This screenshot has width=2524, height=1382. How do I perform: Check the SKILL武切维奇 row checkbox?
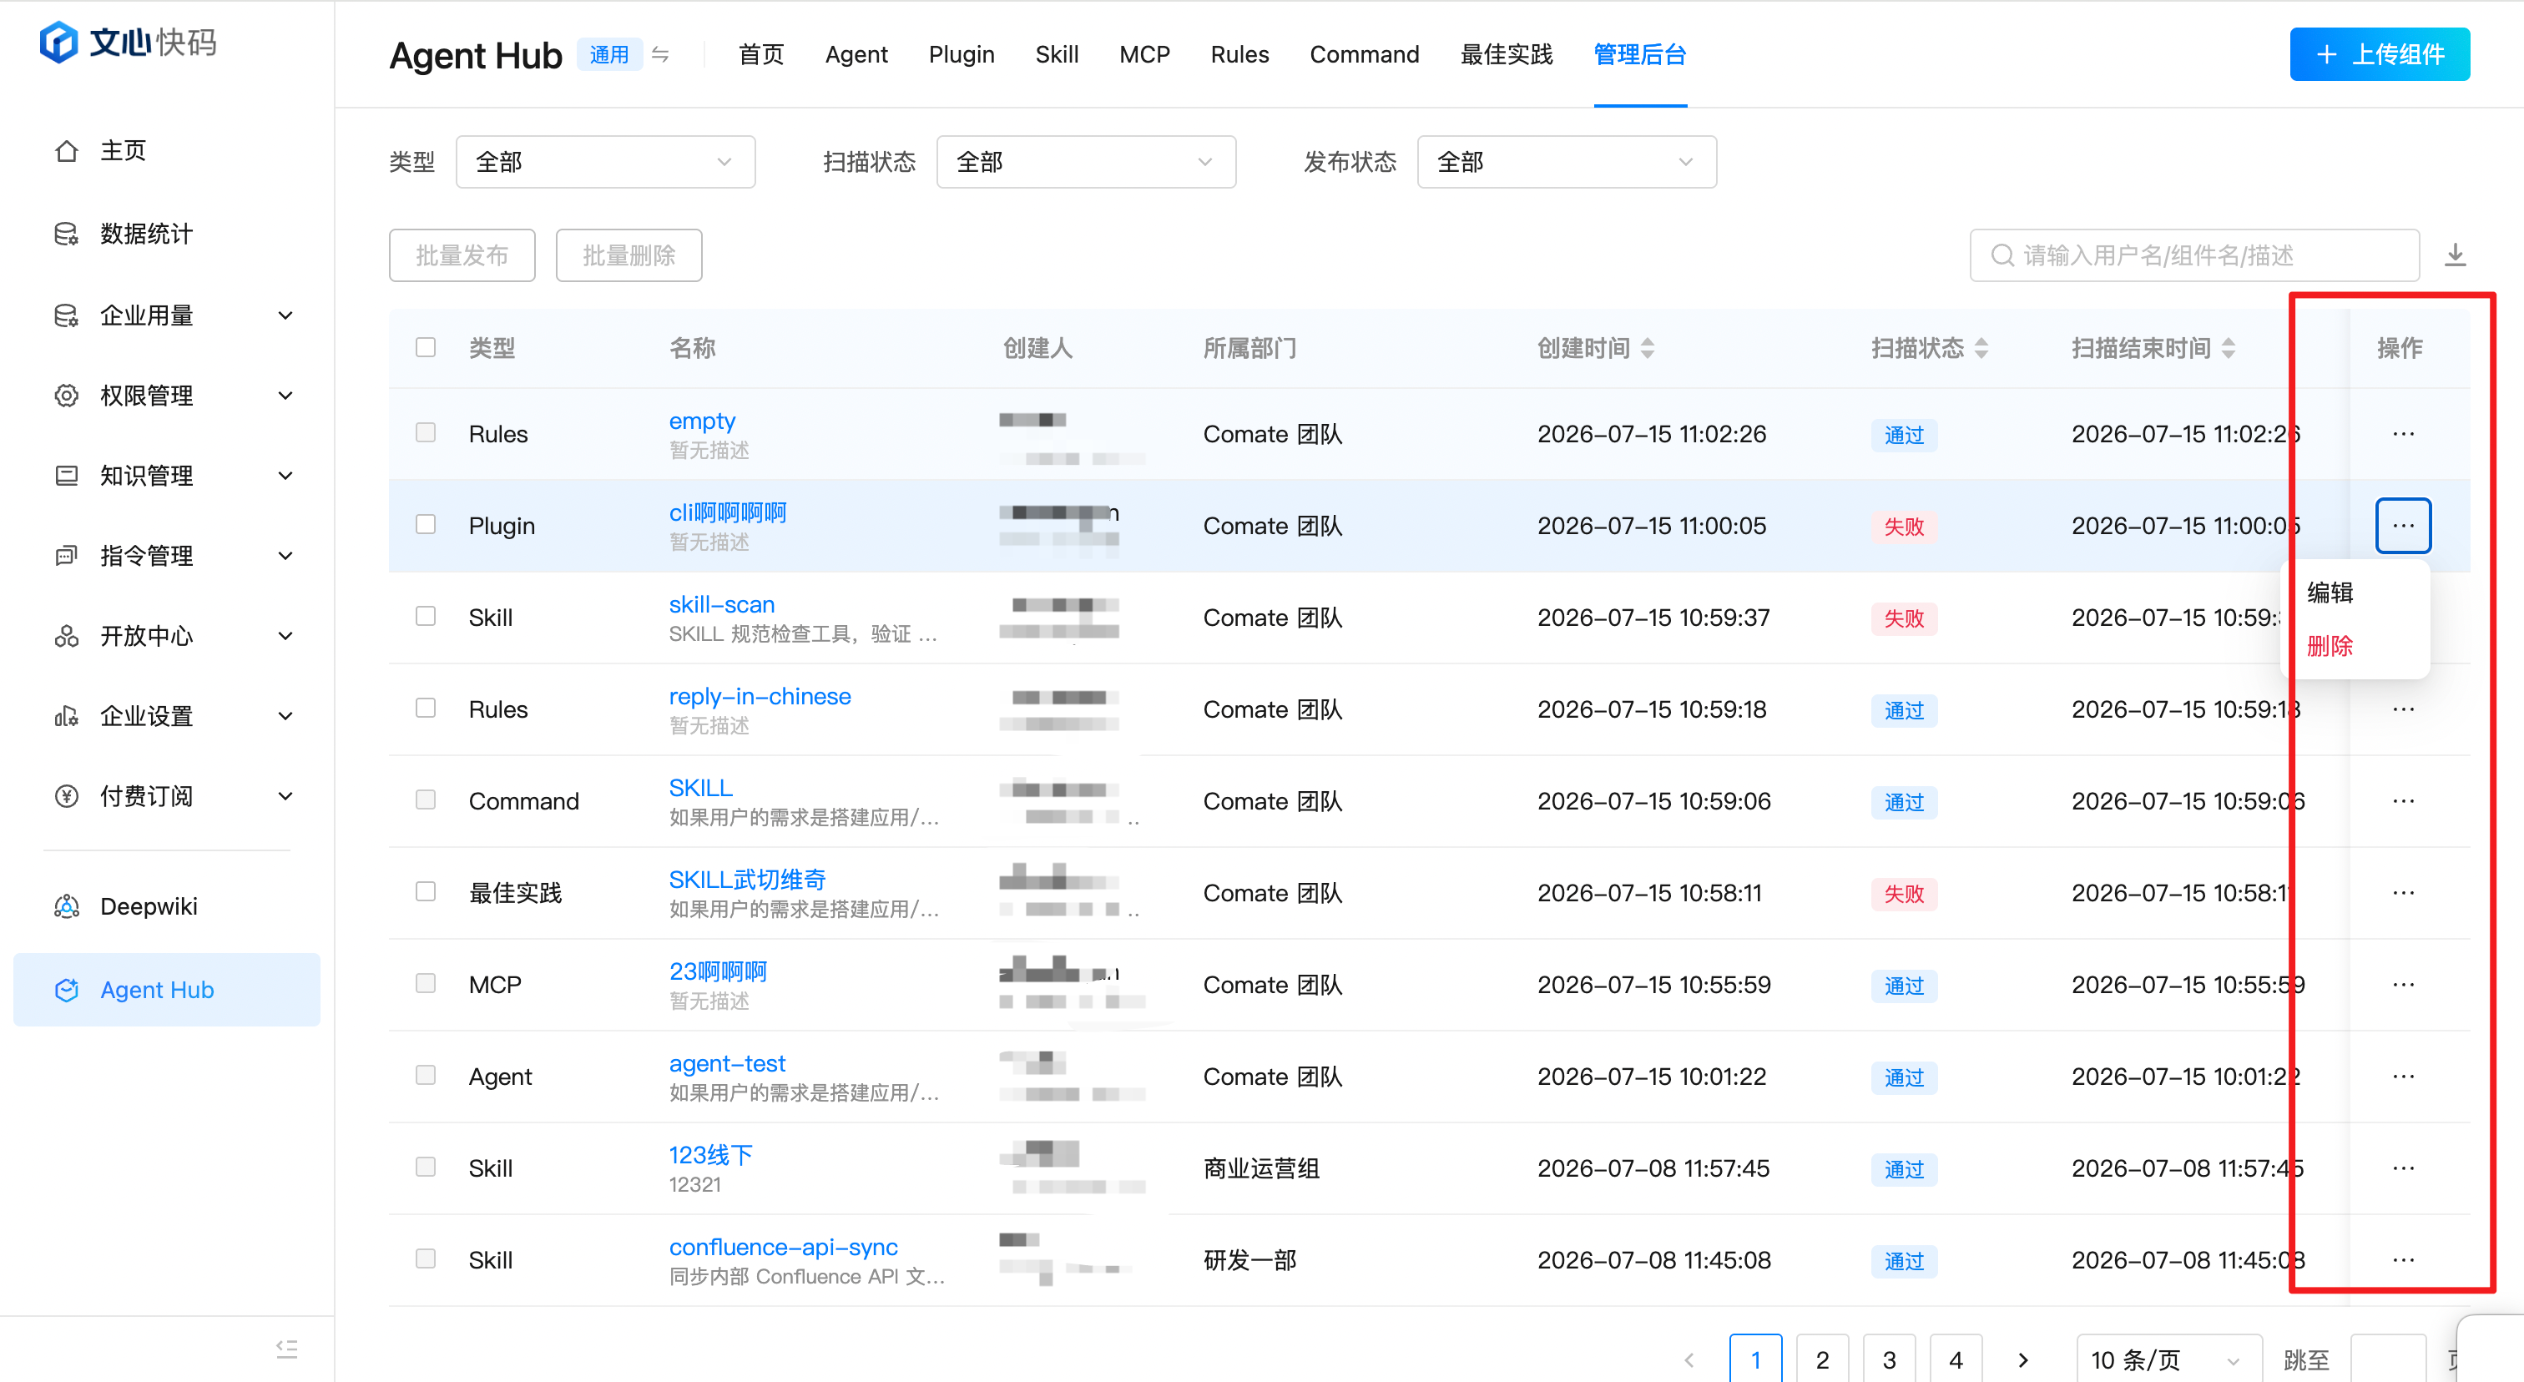tap(425, 892)
